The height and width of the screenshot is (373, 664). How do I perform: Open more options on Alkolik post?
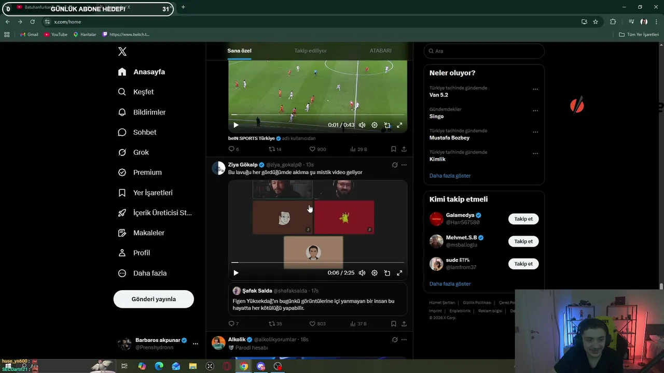coord(404,339)
